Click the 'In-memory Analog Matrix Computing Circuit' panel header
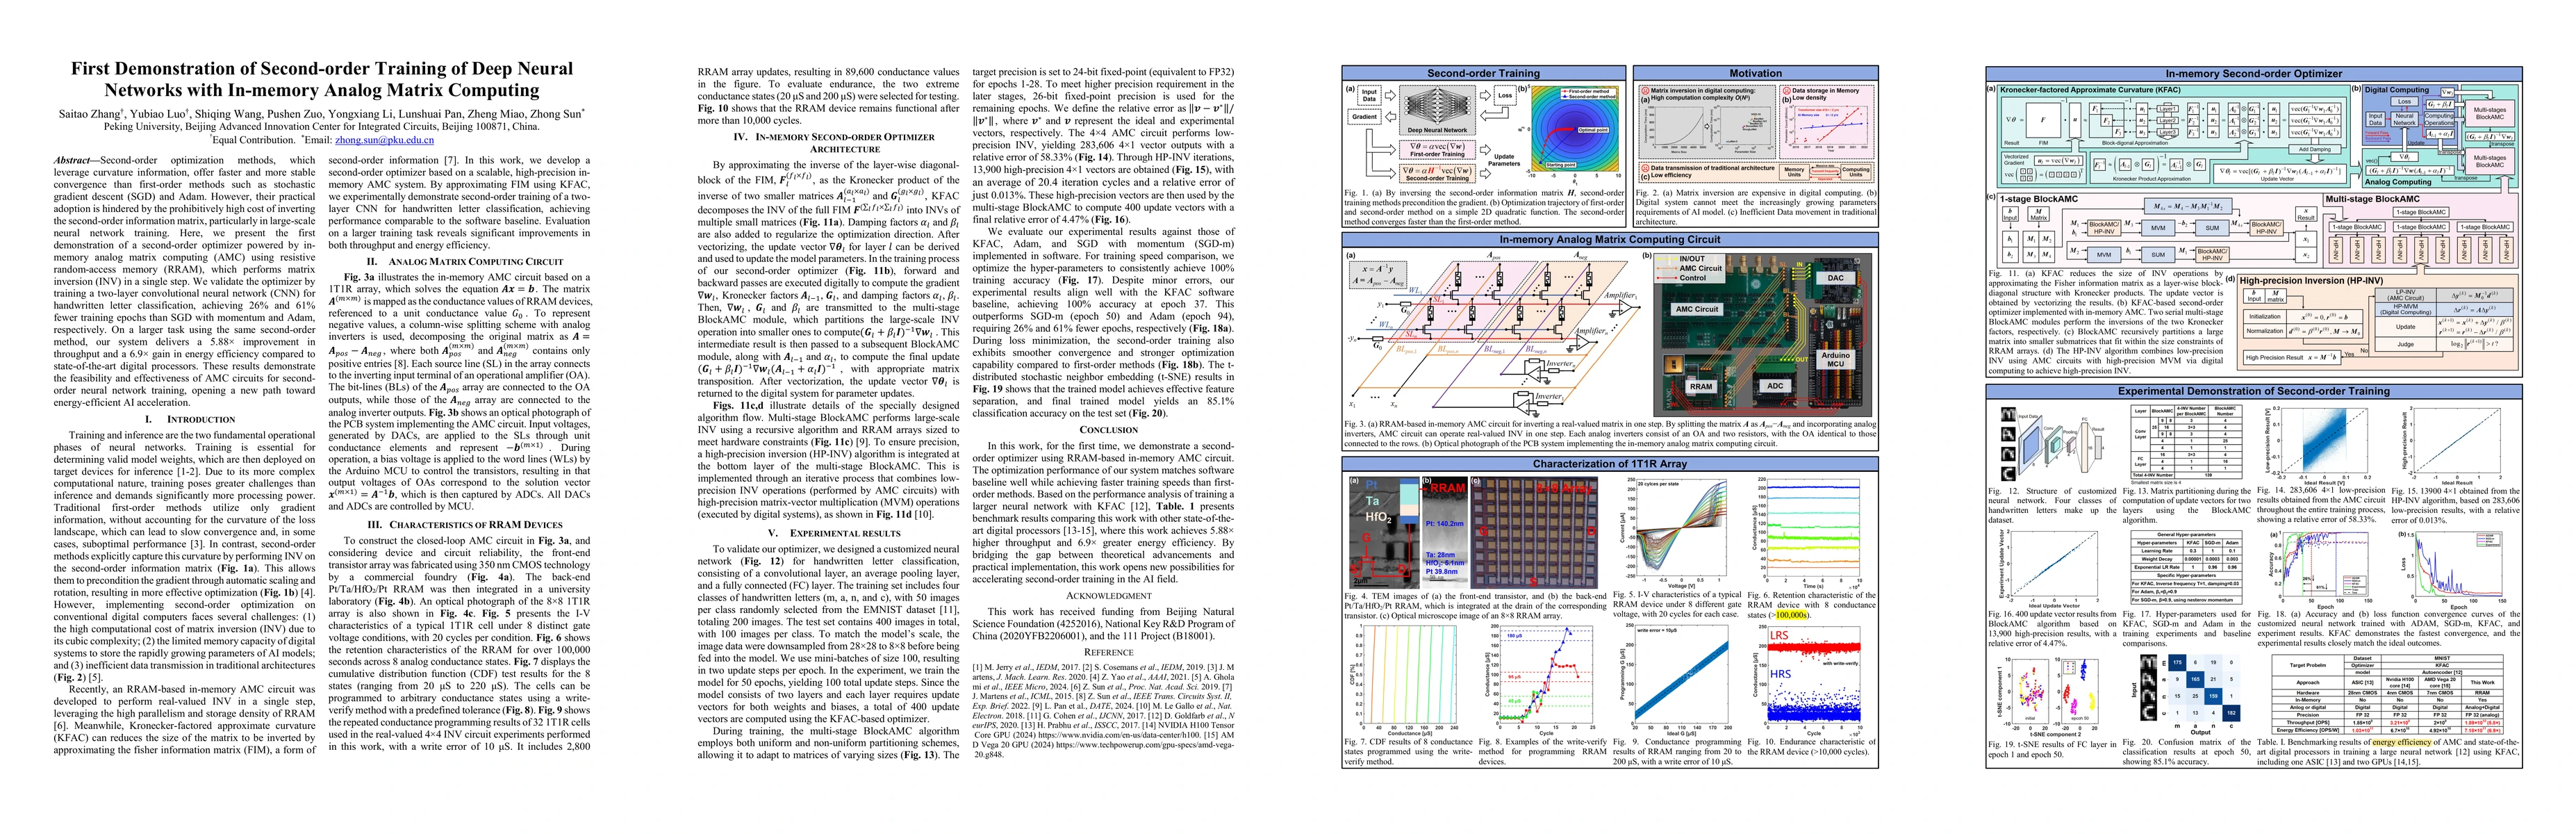The width and height of the screenshot is (2576, 834). point(1609,239)
